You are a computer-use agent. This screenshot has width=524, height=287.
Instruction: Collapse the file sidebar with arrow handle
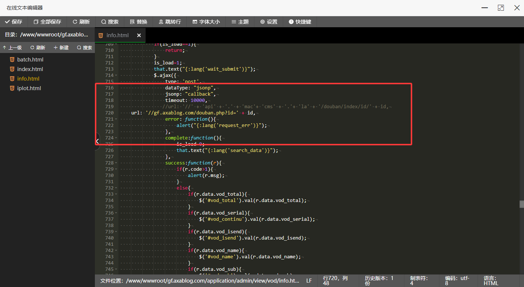[97, 141]
